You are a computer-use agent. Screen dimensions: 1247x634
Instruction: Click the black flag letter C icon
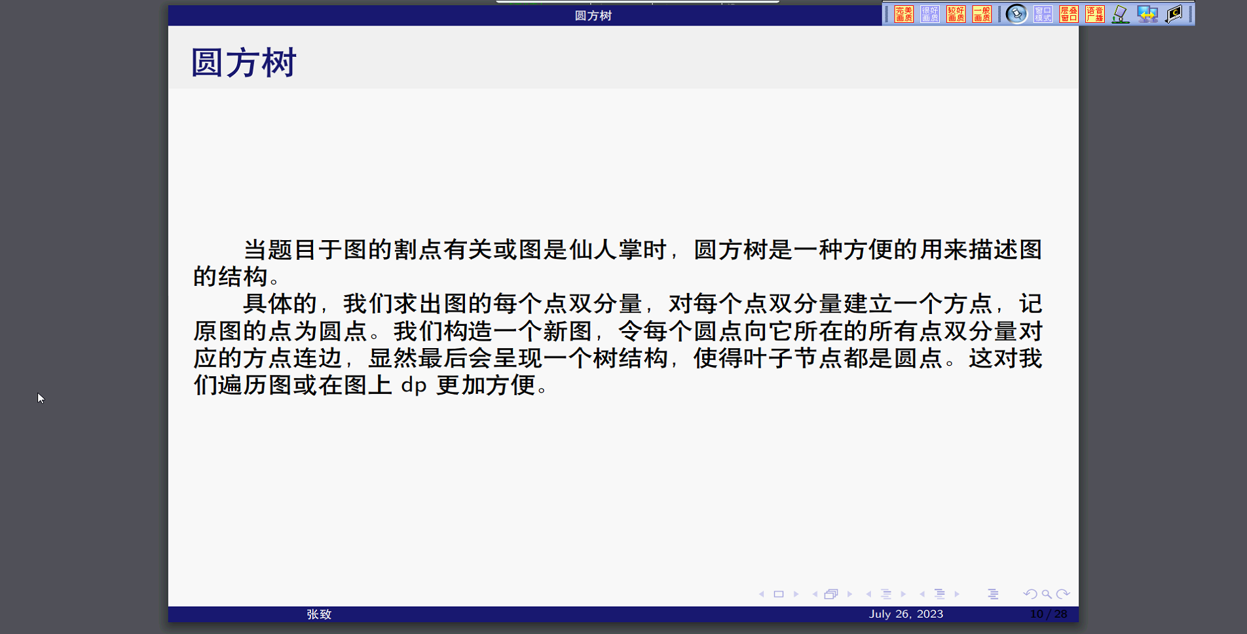tap(1174, 14)
